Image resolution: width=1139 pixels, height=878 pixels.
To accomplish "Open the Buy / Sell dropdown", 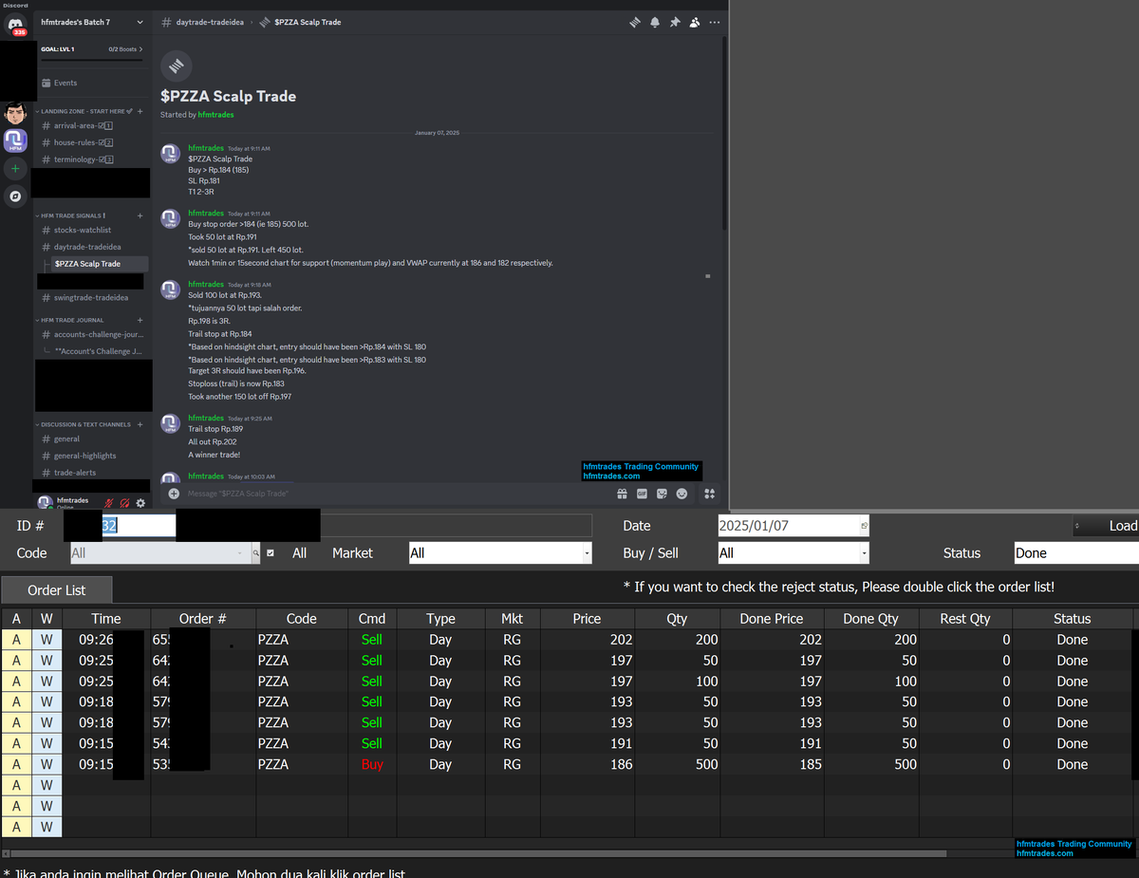I will point(793,552).
